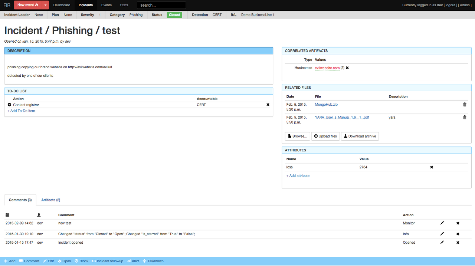
Task: Edit the status change Info comment
Action: tap(442, 234)
